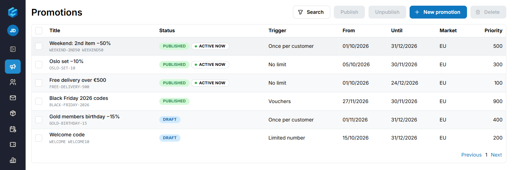The height and width of the screenshot is (170, 512).
Task: Open the Black Friday 2026 codes promotion
Action: (x=79, y=98)
